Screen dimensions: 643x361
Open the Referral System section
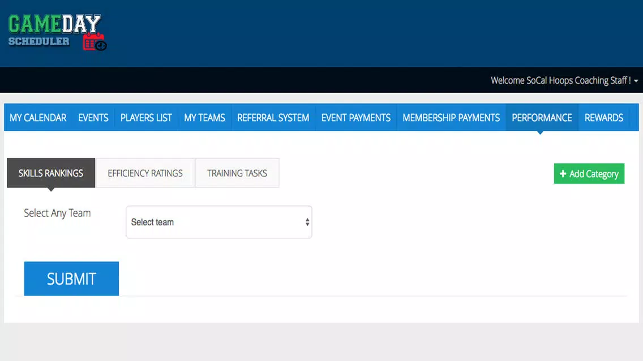click(273, 118)
